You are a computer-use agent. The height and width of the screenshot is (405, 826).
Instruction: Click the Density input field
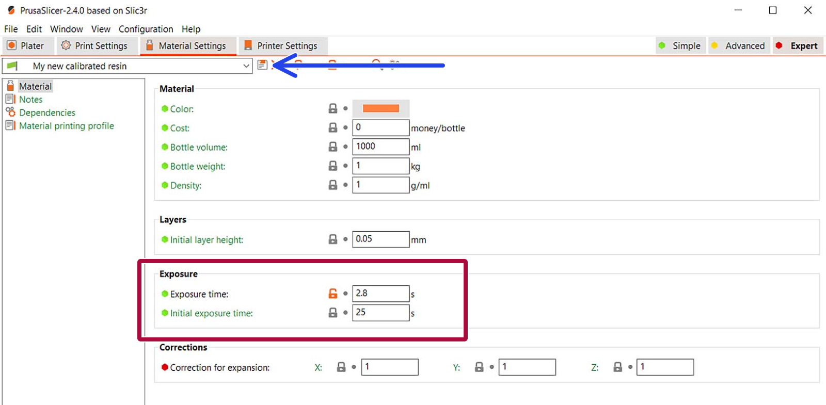click(x=381, y=185)
